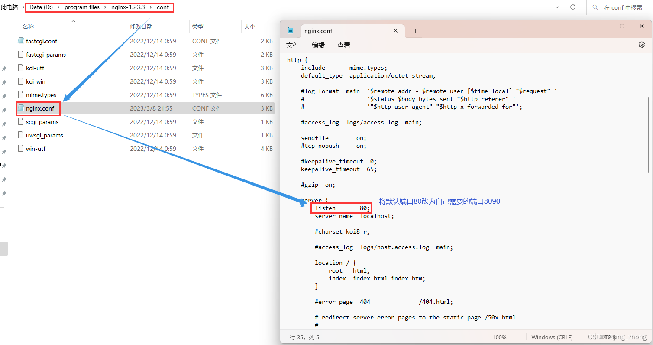Expand chevron after Data (D:) breadcrumb

coord(59,7)
